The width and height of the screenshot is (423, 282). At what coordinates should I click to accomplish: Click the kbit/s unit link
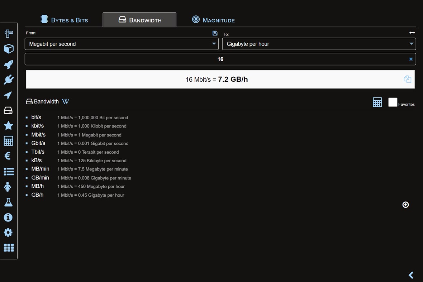[38, 126]
